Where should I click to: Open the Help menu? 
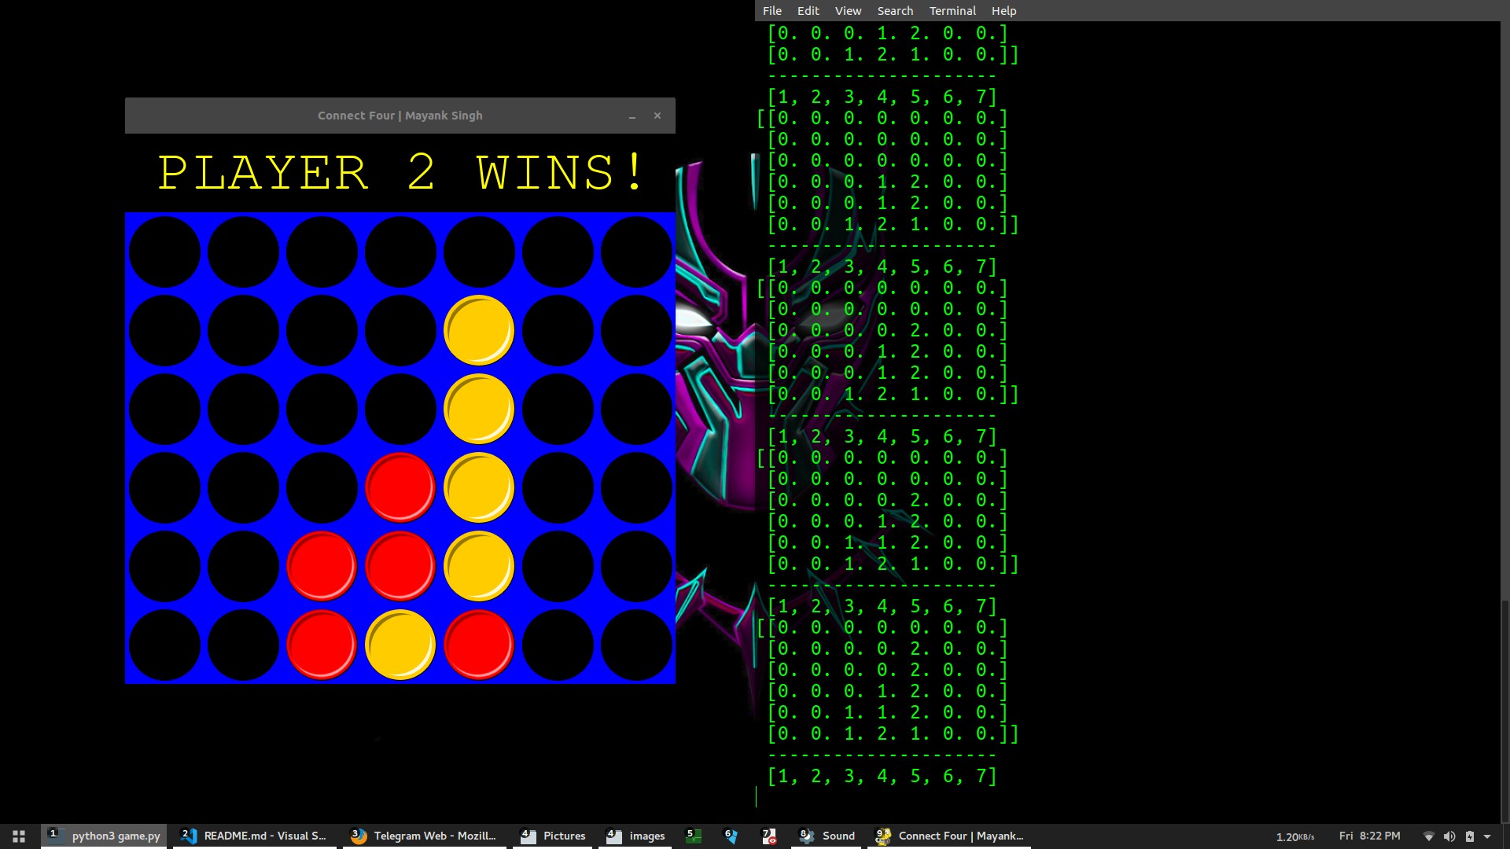[x=1002, y=10]
